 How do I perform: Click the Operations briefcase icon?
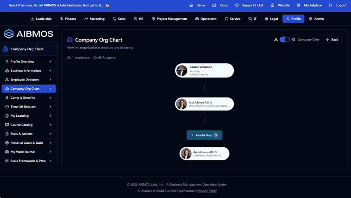click(x=197, y=19)
